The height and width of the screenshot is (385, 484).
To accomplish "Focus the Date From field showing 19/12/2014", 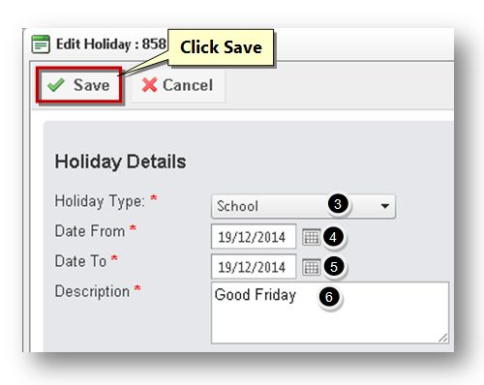I will pyautogui.click(x=254, y=237).
